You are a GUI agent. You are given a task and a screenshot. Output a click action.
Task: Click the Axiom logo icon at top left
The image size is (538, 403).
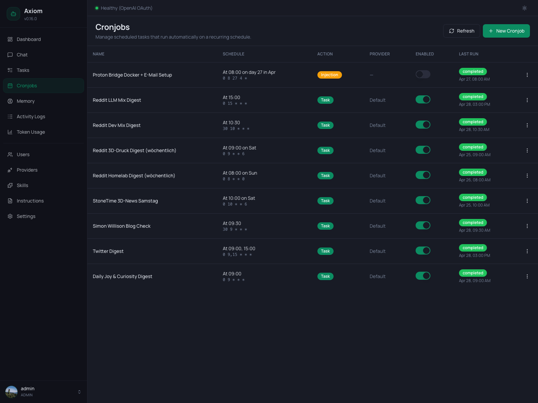coord(13,14)
